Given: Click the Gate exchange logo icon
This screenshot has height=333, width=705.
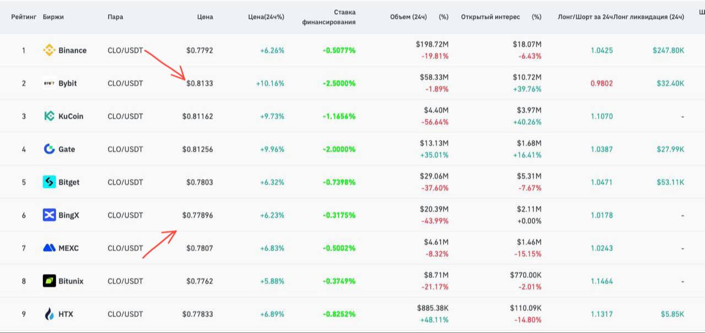Looking at the screenshot, I should coord(49,149).
